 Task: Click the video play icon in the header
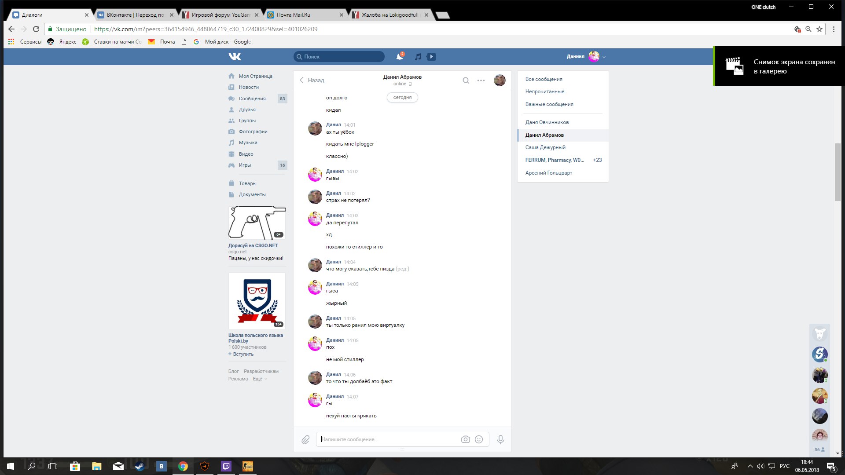point(431,57)
